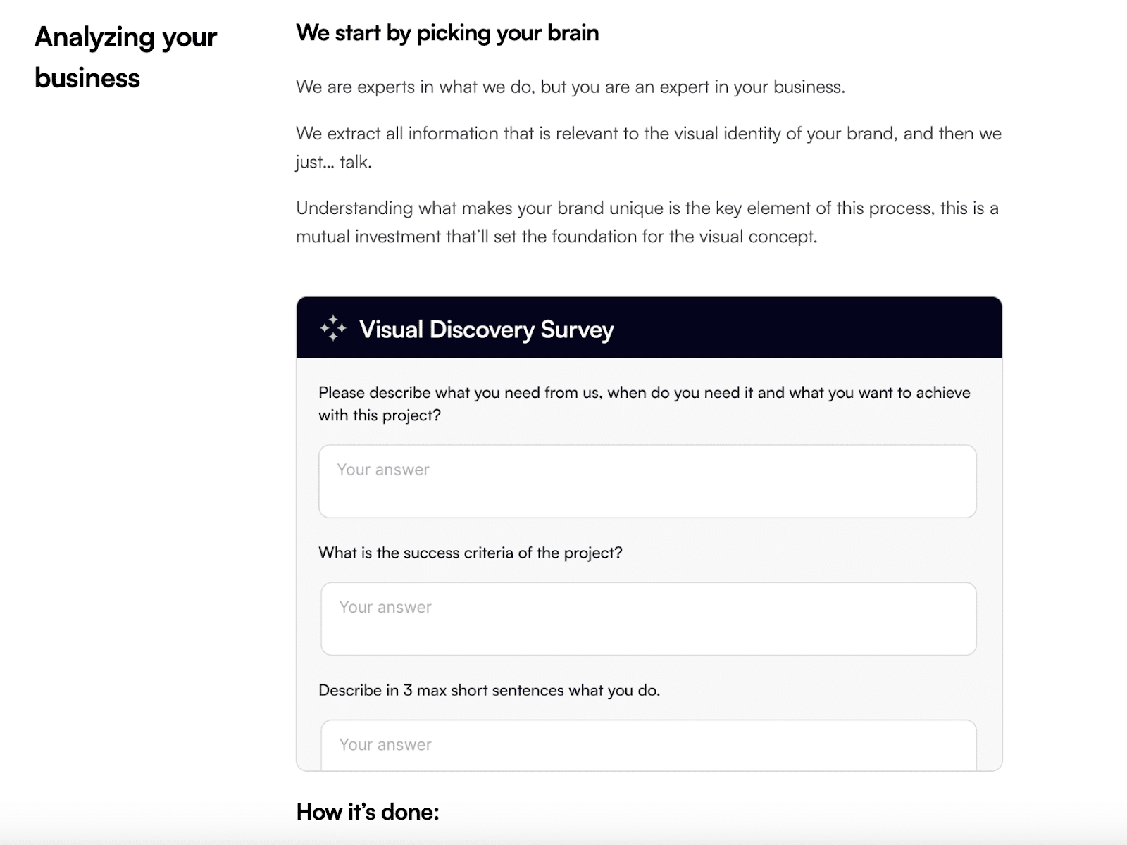Screen dimensions: 1127x845
Task: Click the sparkle icon beside Visual Discovery Survey
Action: [x=333, y=328]
